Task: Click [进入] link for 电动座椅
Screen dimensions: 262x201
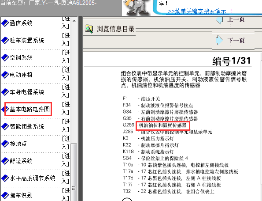Action: (66, 74)
